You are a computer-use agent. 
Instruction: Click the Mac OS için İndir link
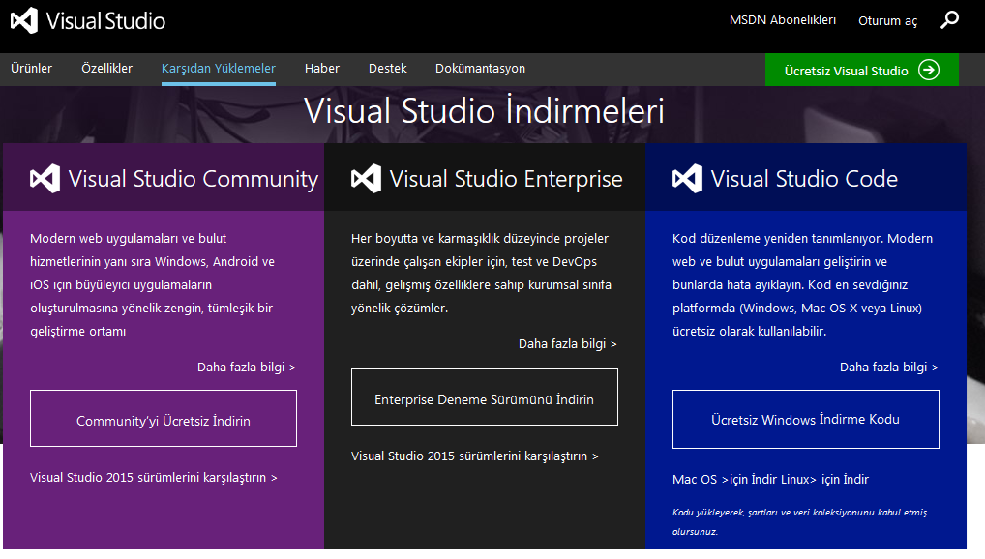click(x=725, y=480)
